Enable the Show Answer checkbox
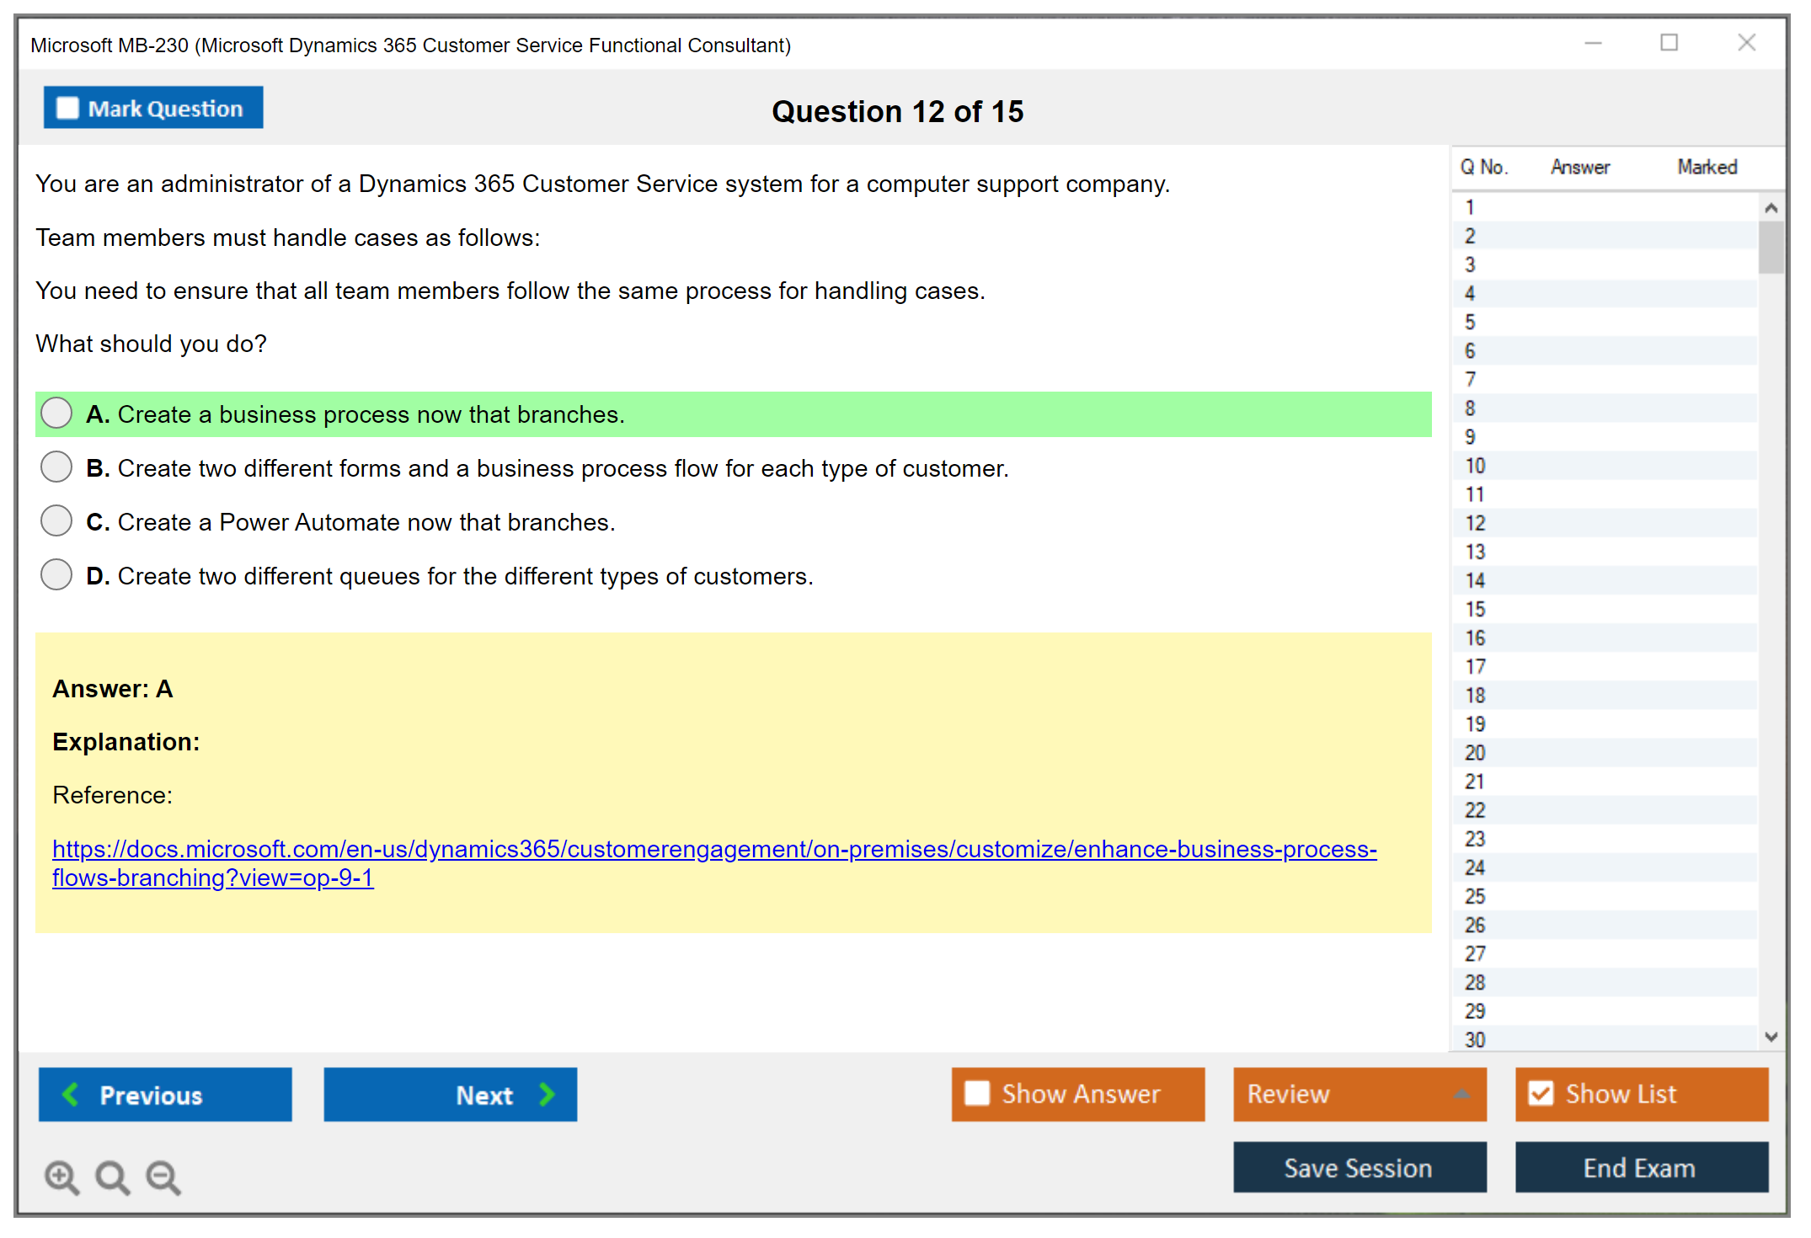 pyautogui.click(x=977, y=1093)
